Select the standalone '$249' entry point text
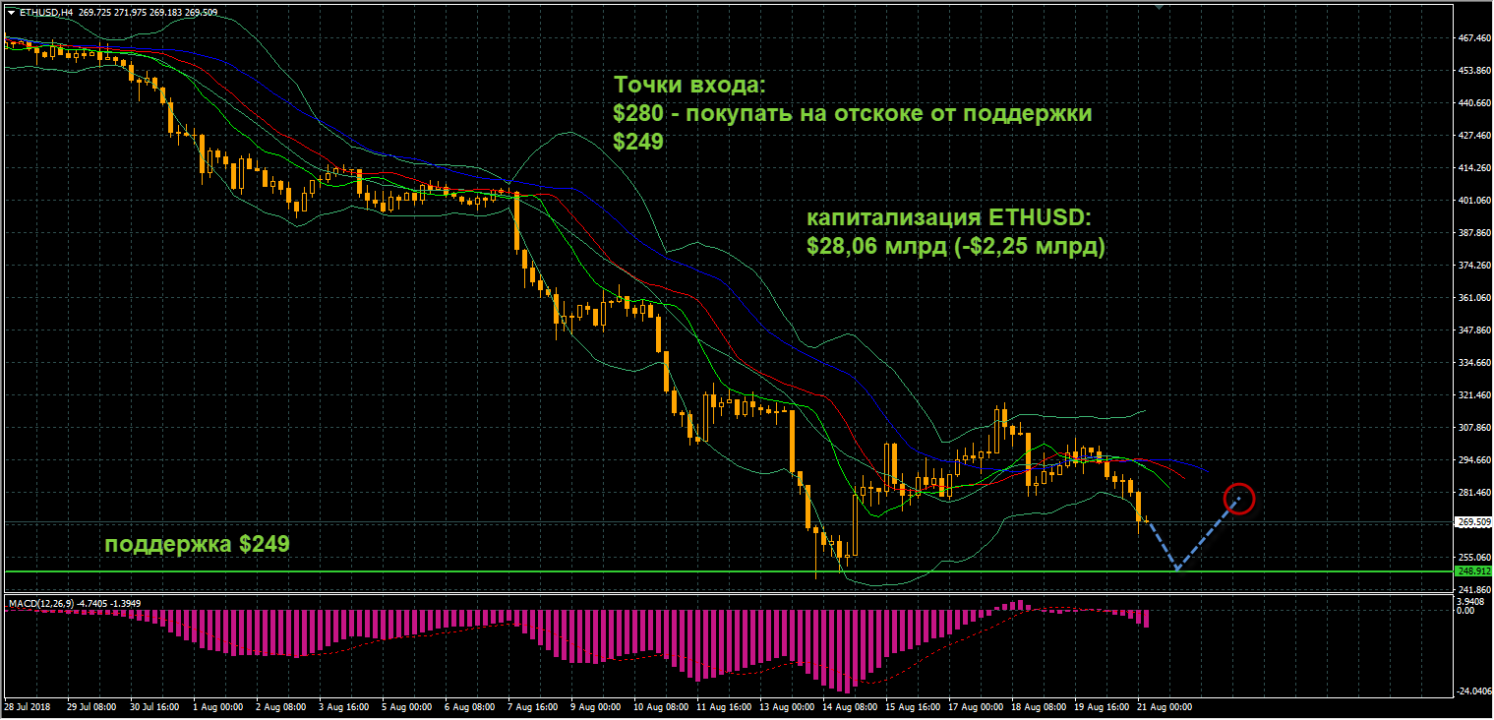The width and height of the screenshot is (1494, 720). 638,142
